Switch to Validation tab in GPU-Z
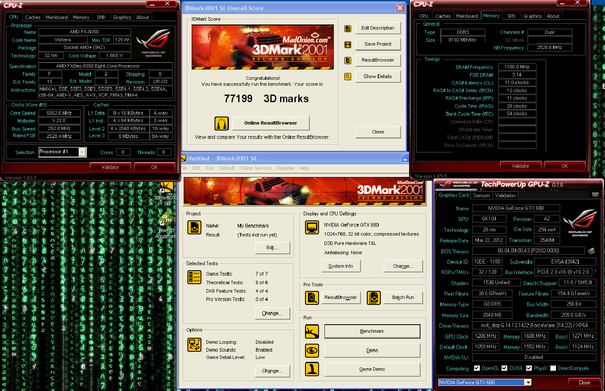 [x=505, y=195]
